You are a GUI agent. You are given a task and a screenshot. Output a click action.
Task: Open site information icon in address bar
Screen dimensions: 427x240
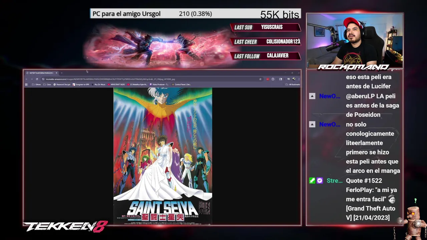43,79
